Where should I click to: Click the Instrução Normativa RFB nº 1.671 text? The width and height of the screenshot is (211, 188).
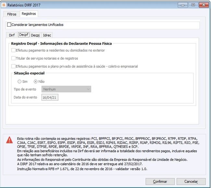coord(82,169)
